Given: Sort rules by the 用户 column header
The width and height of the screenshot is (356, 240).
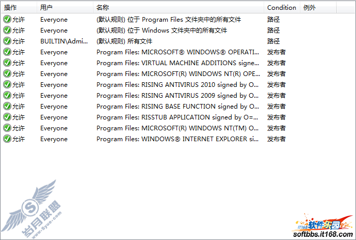Looking at the screenshot, I should [x=65, y=8].
